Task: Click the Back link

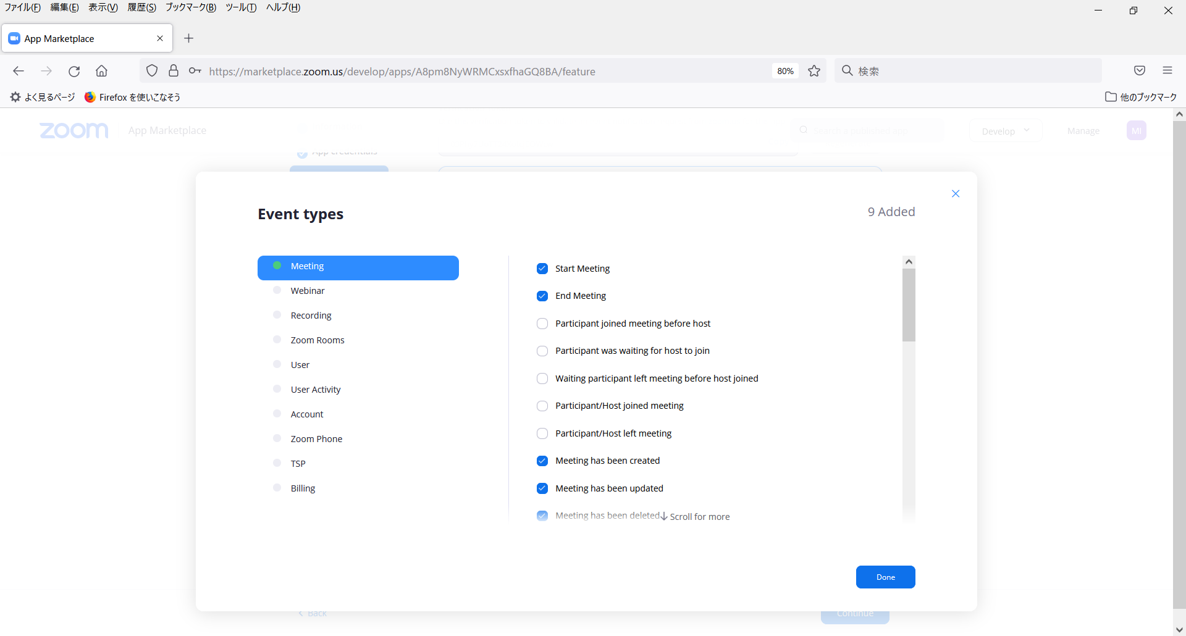Action: tap(313, 613)
